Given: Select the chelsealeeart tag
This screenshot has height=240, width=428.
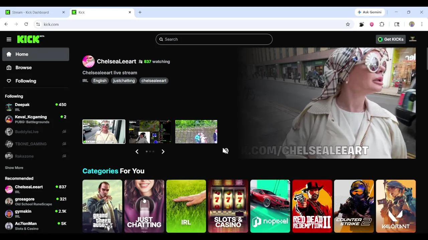Looking at the screenshot, I should coord(154,81).
